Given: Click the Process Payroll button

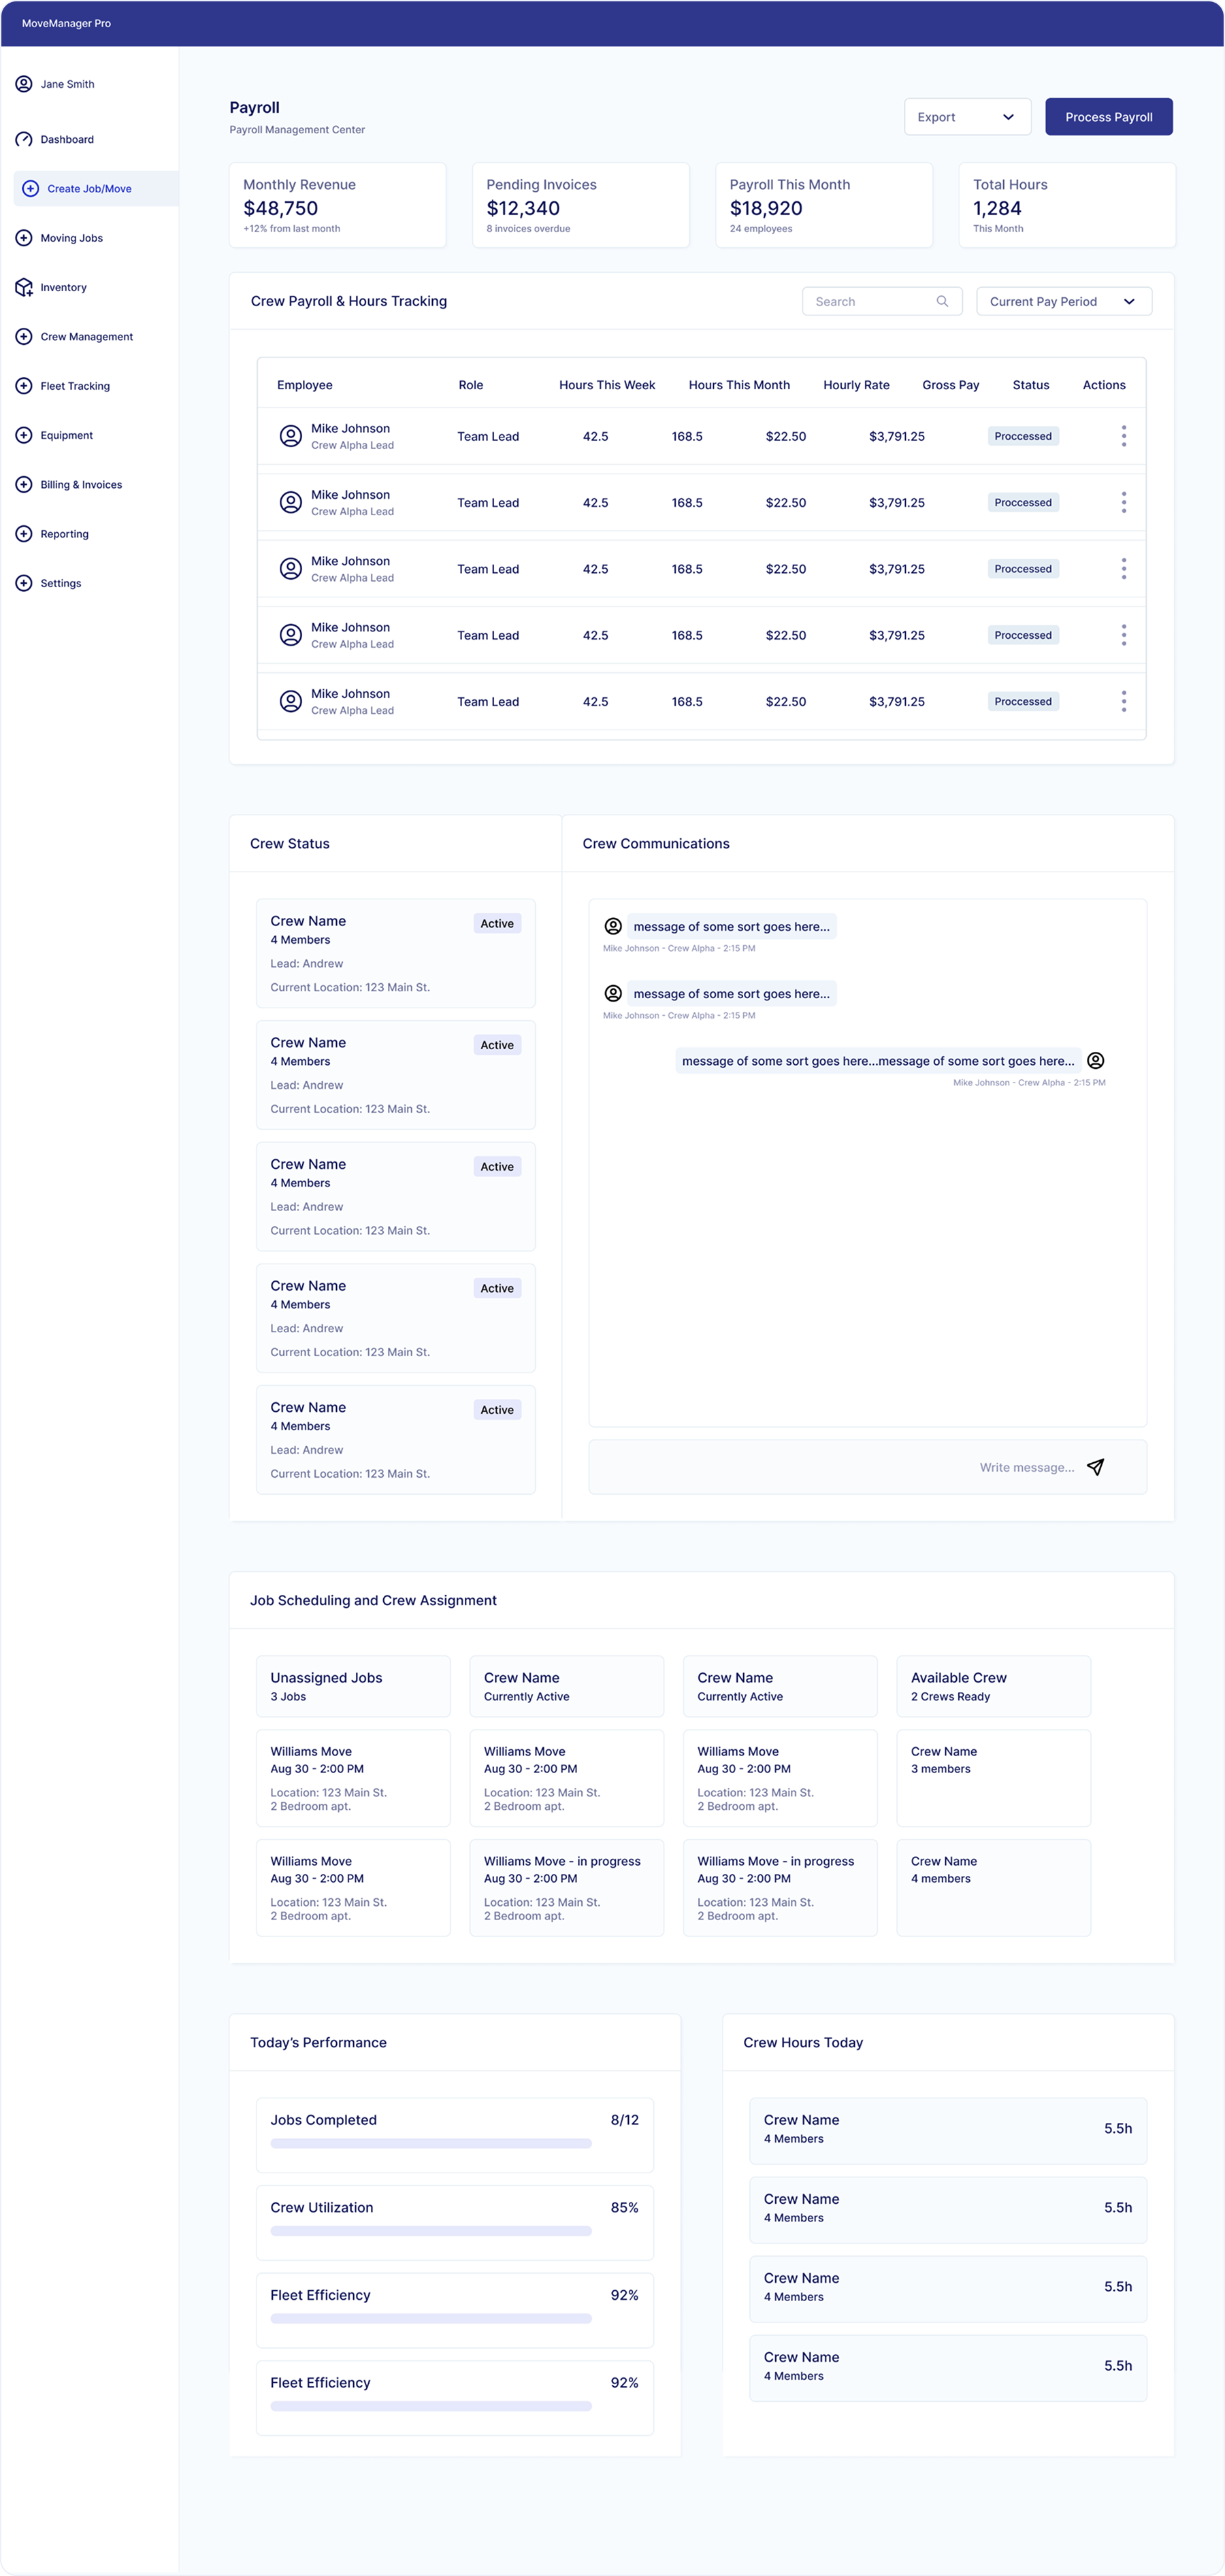Looking at the screenshot, I should point(1108,117).
